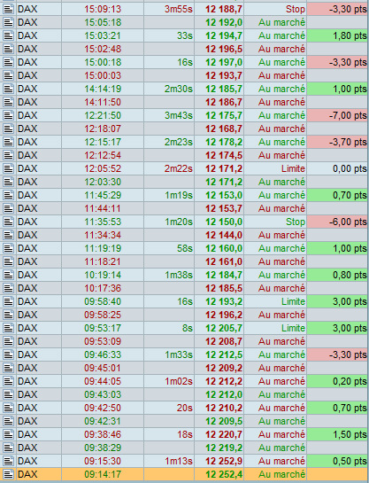Open details icon for 09:44:05 trade
The width and height of the screenshot is (369, 483).
pyautogui.click(x=8, y=381)
